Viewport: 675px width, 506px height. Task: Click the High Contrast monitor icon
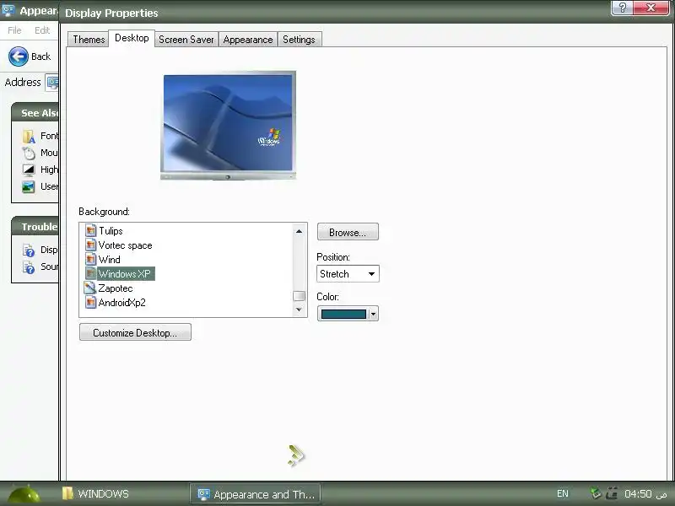[x=29, y=170]
